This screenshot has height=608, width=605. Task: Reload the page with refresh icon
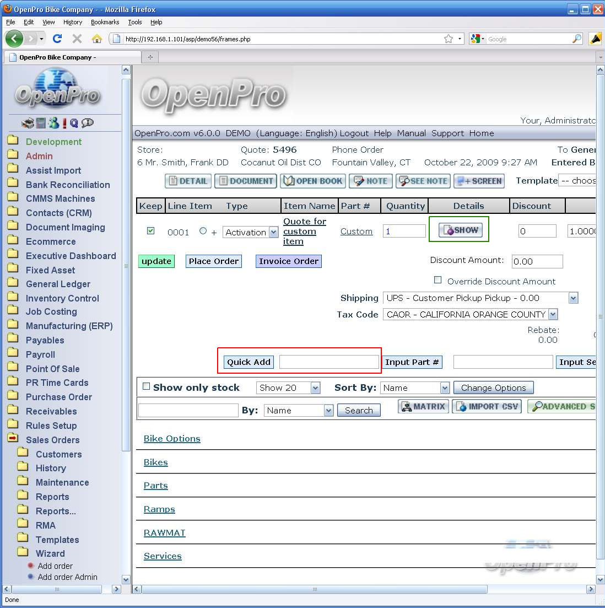[x=57, y=39]
